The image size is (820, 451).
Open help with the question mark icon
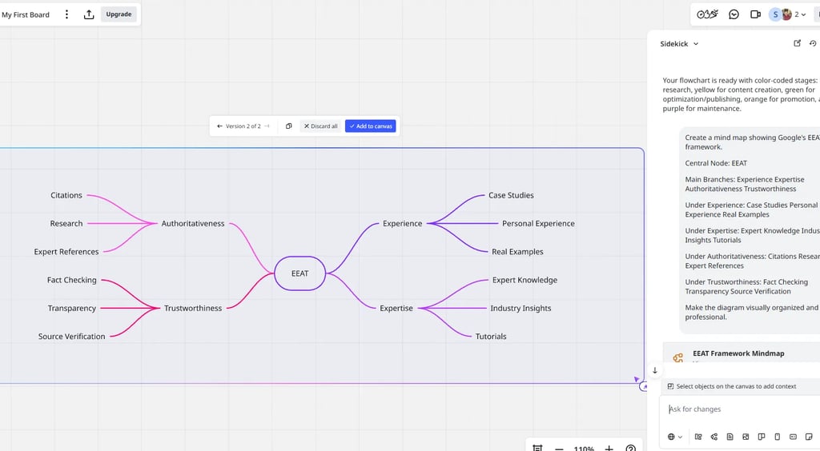(631, 449)
